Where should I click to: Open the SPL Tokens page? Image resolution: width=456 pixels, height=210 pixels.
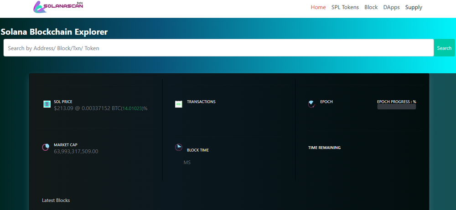345,7
